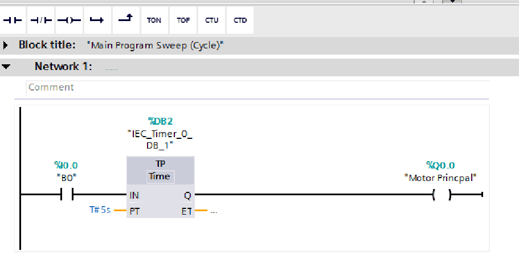Image resolution: width=519 pixels, height=263 pixels.
Task: Edit the T#5s preset time value
Action: 100,209
